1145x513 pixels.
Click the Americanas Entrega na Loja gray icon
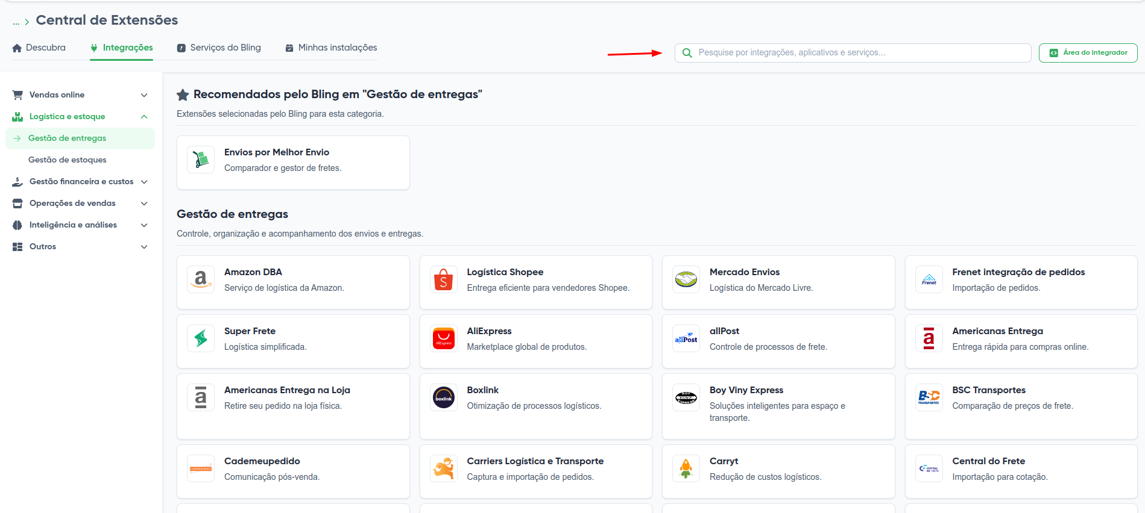[x=201, y=397]
